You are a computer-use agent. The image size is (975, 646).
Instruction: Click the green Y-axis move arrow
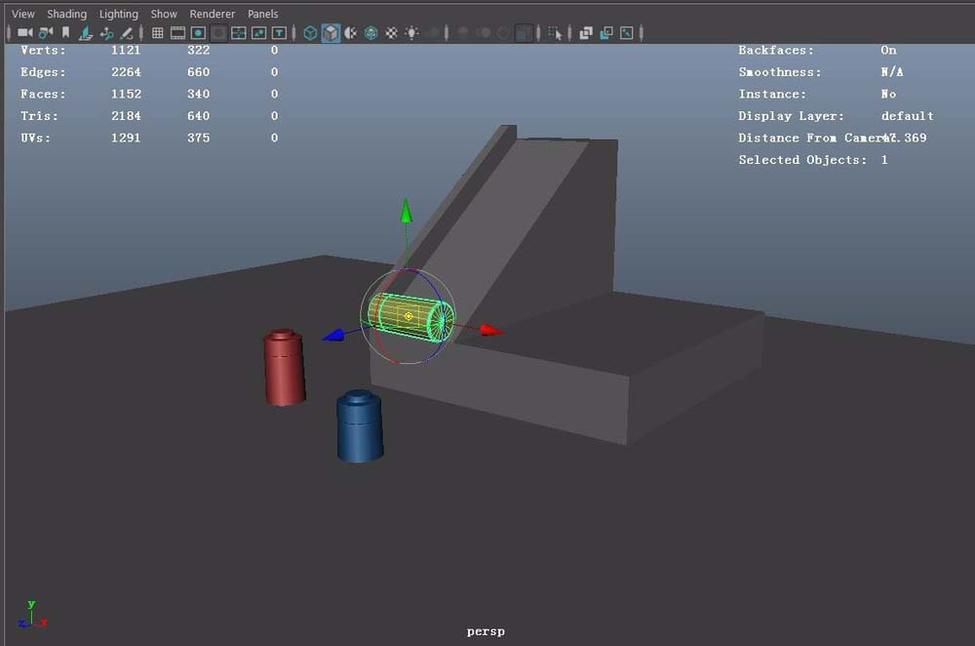click(407, 211)
